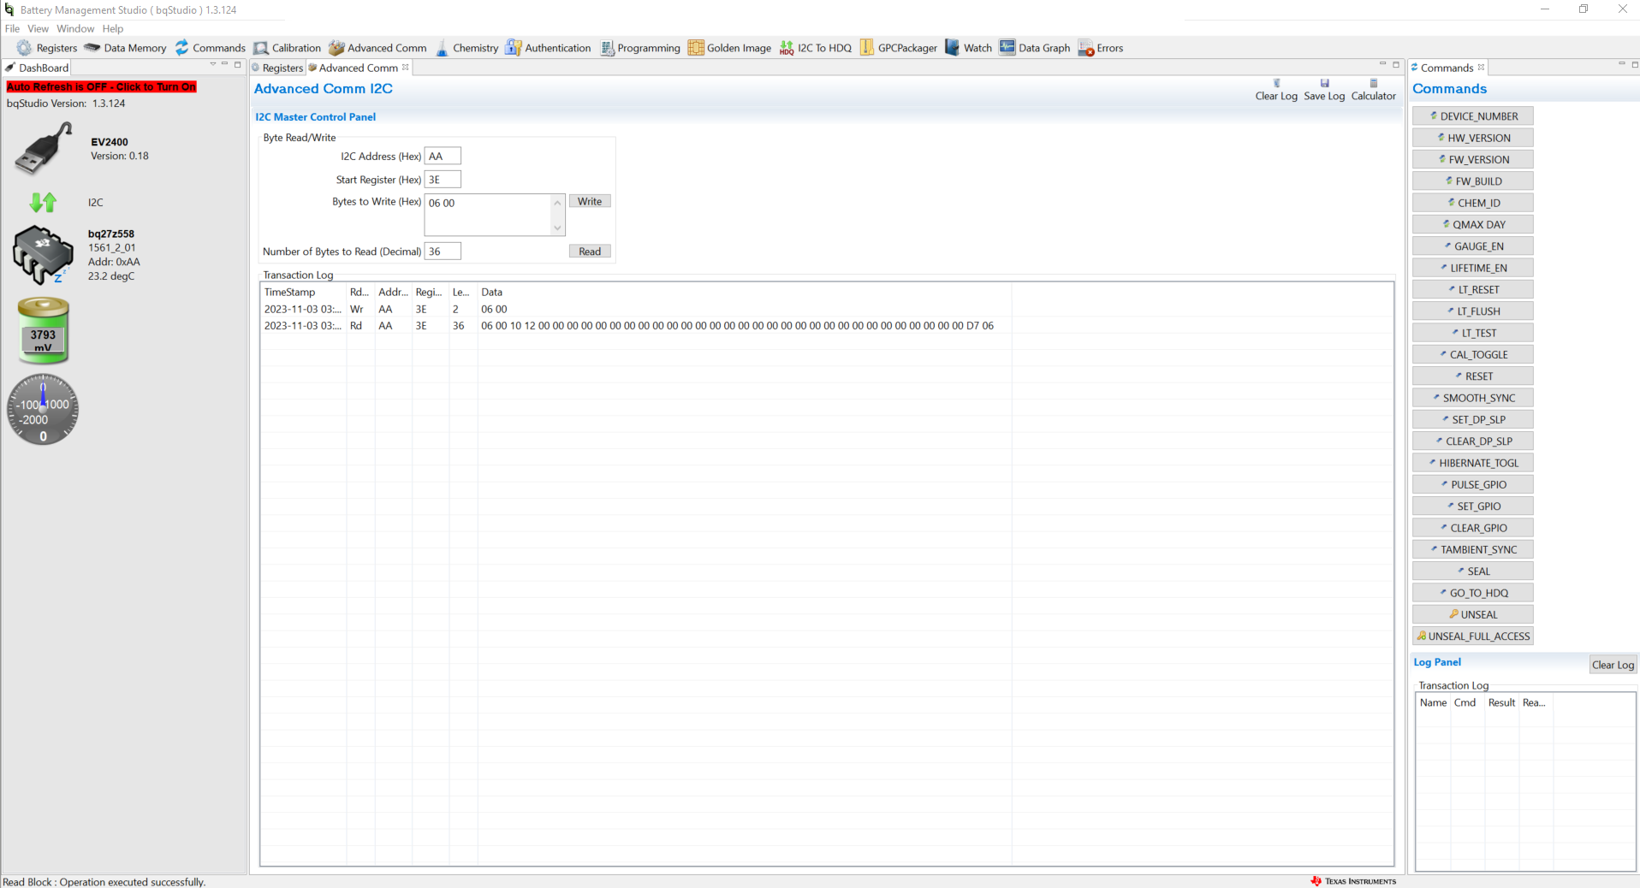Increment the Bytes to Write field spinner
Image resolution: width=1640 pixels, height=888 pixels.
tap(557, 203)
